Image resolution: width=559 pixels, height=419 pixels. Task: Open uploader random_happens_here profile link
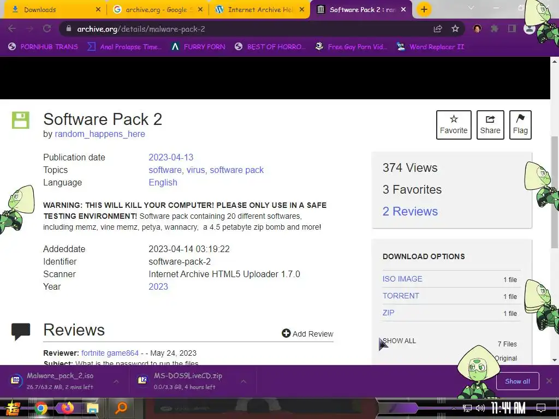(x=100, y=134)
